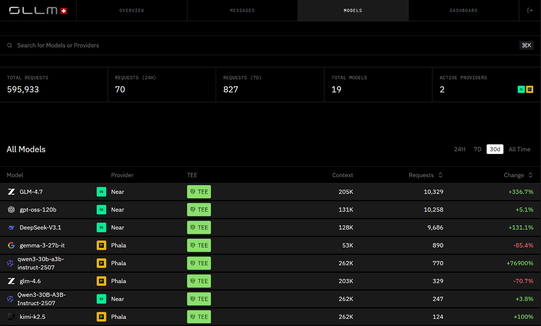
Task: Click the kimi-k2.5 model logo icon
Action: tap(11, 317)
